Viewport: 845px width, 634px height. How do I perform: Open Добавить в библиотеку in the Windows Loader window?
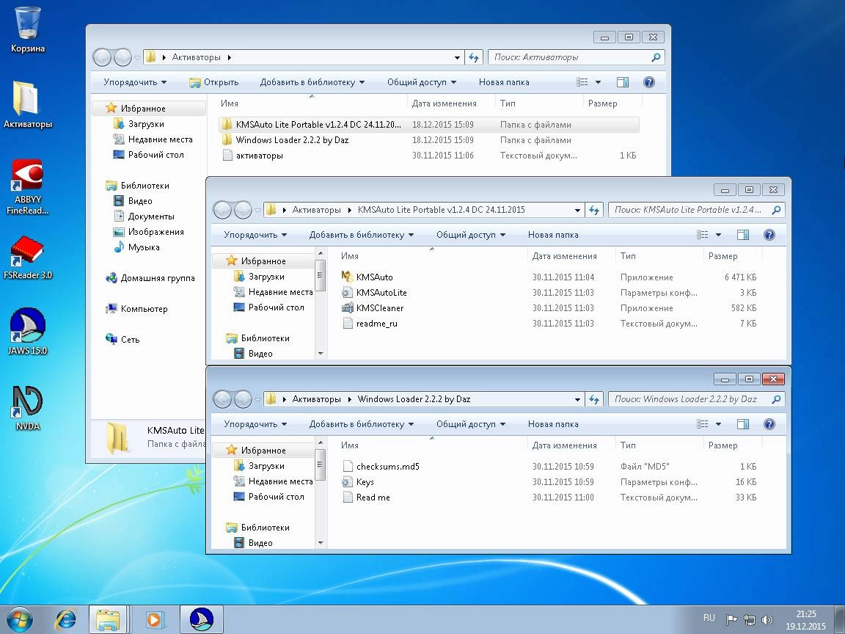[361, 423]
